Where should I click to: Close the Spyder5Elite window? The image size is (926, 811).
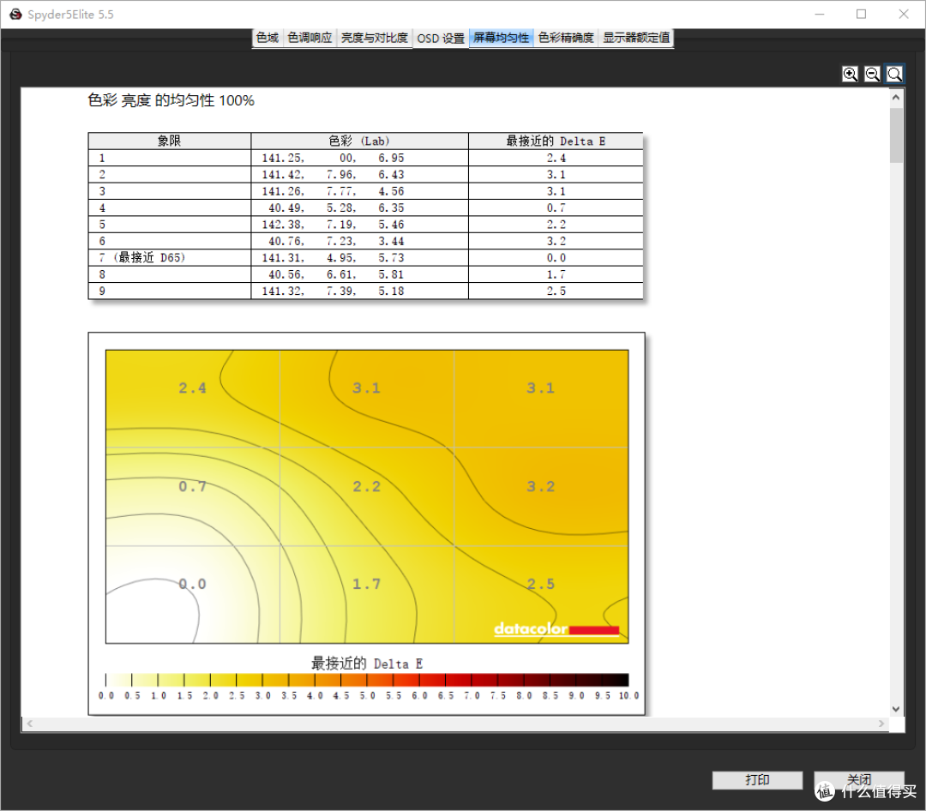(x=904, y=15)
